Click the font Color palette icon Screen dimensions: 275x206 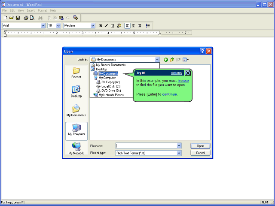pyautogui.click(x=119, y=26)
